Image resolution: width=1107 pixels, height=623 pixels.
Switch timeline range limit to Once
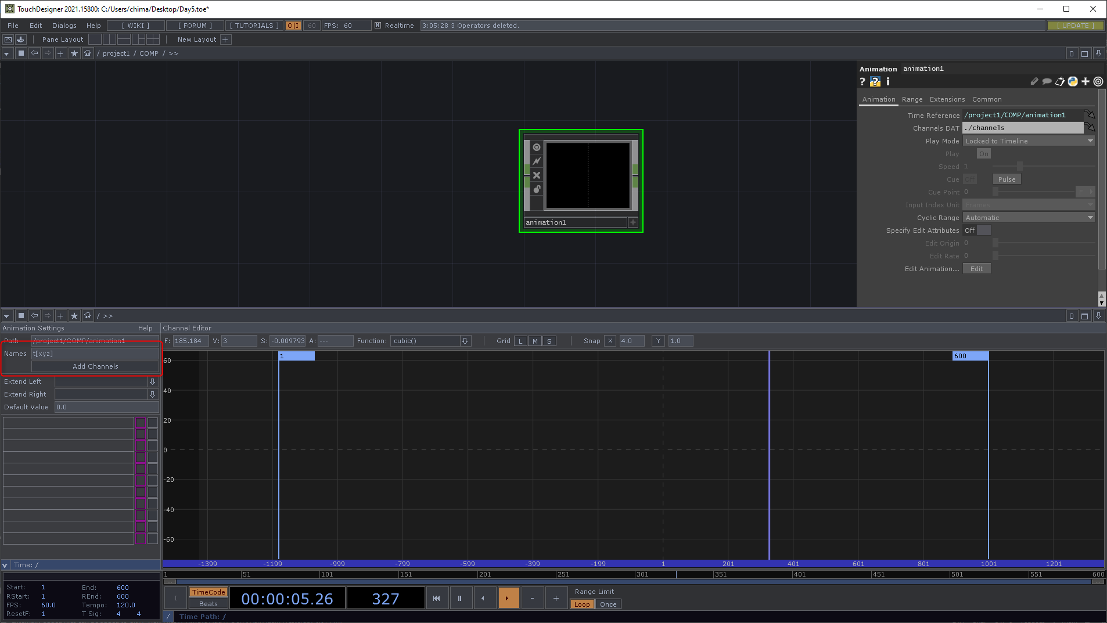(608, 604)
